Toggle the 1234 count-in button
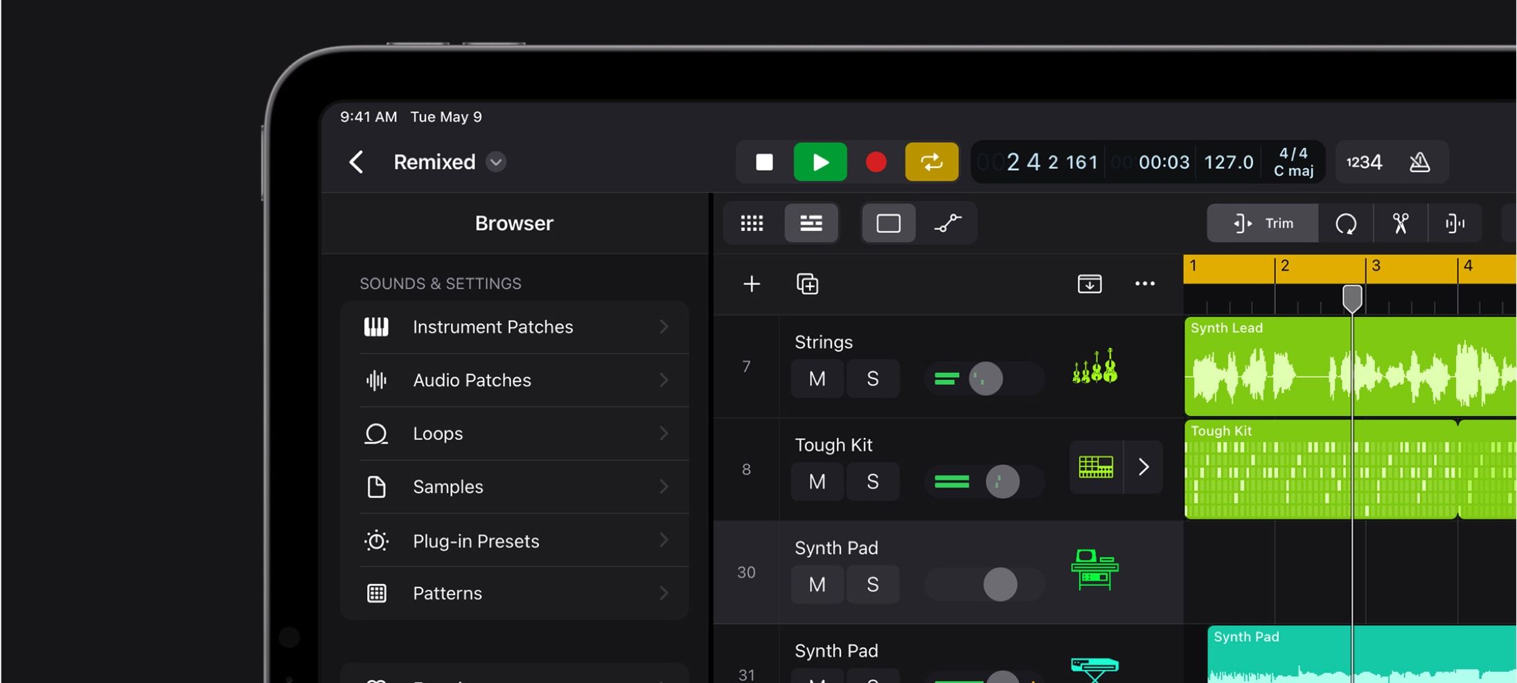 point(1364,162)
